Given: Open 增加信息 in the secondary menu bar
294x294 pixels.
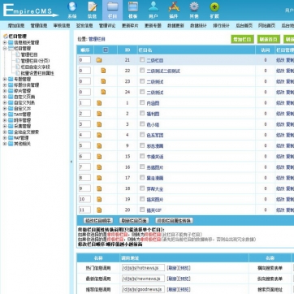Looking at the screenshot, I should 16,26.
